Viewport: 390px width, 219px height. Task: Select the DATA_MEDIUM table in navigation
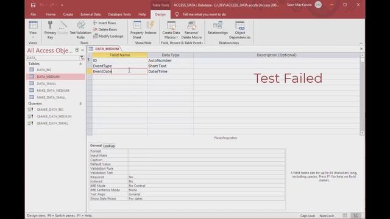tap(55, 77)
